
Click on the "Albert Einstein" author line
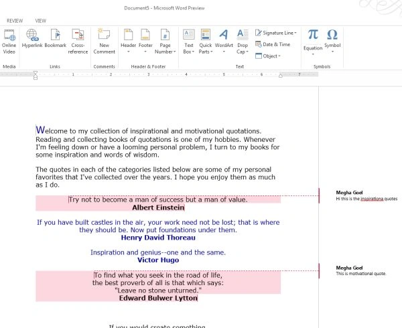pos(158,208)
